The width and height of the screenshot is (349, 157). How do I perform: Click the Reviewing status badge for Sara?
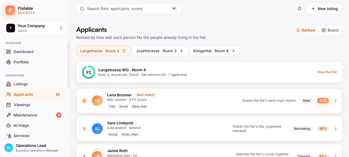pos(302,129)
